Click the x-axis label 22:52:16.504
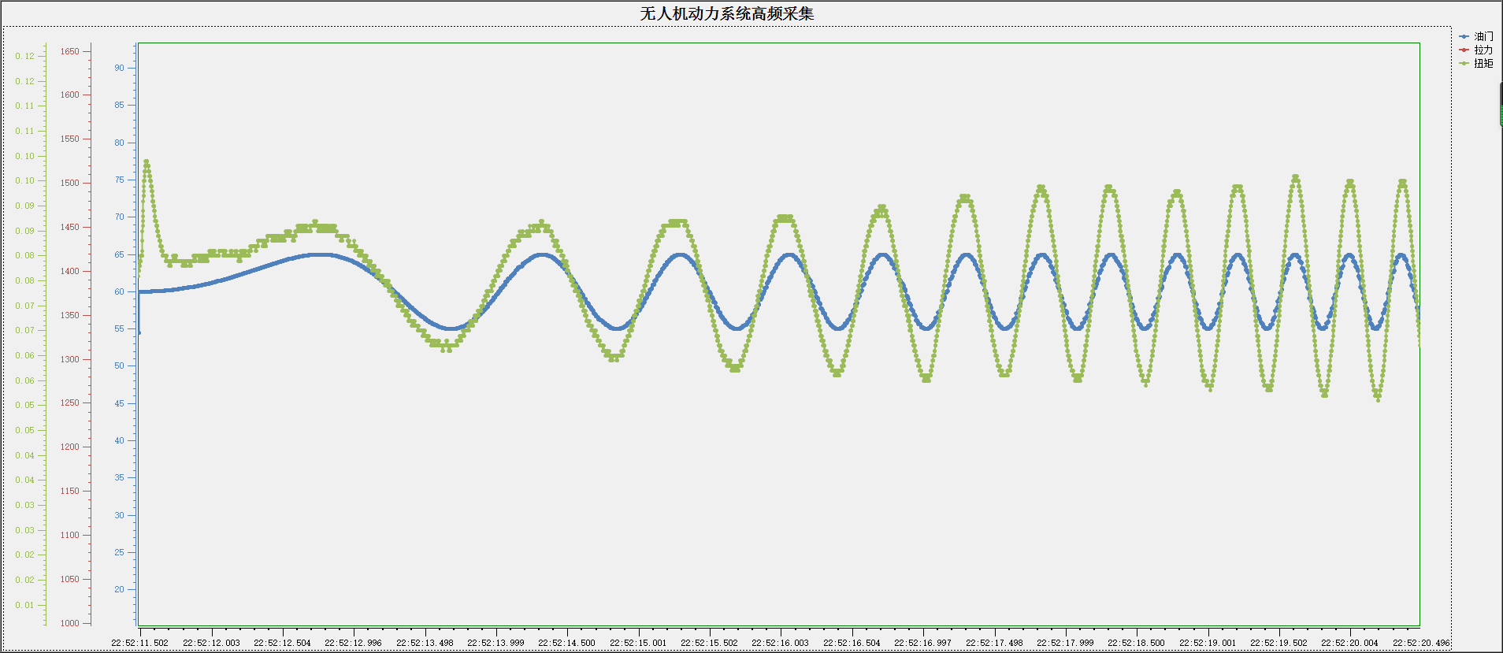 (x=852, y=643)
